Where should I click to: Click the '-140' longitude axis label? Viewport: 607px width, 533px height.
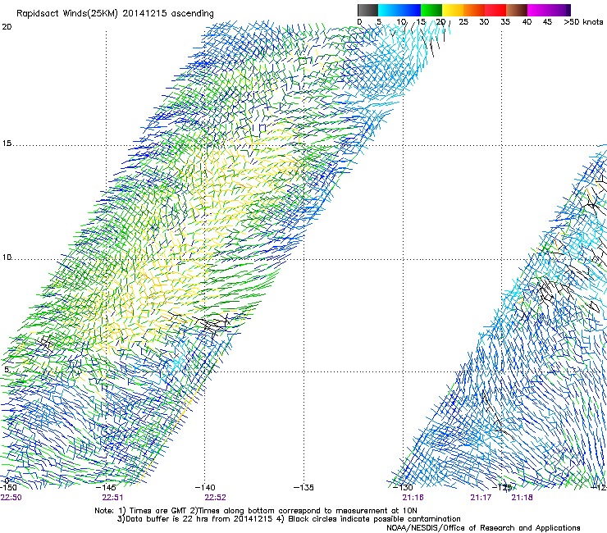click(205, 488)
